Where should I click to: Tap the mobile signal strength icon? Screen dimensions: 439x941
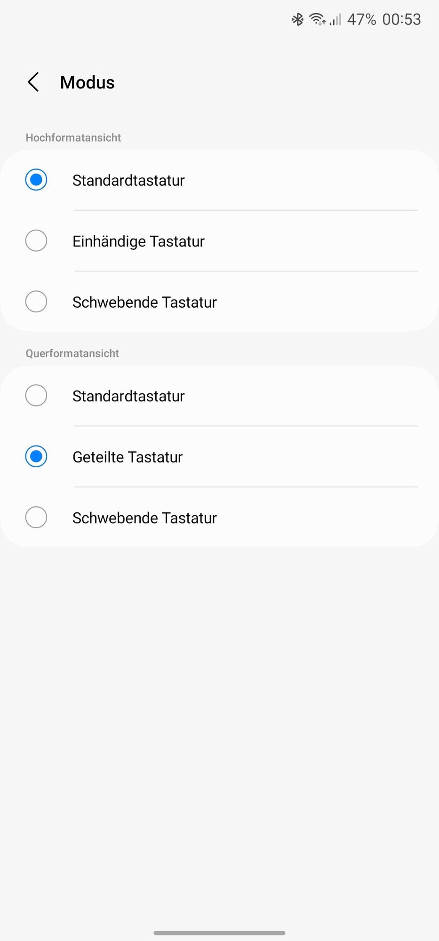(x=335, y=19)
